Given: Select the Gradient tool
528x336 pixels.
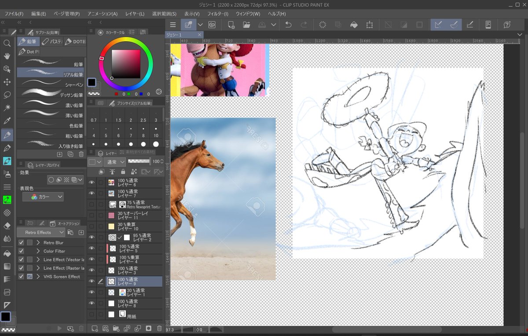Looking at the screenshot, I should coord(7,266).
